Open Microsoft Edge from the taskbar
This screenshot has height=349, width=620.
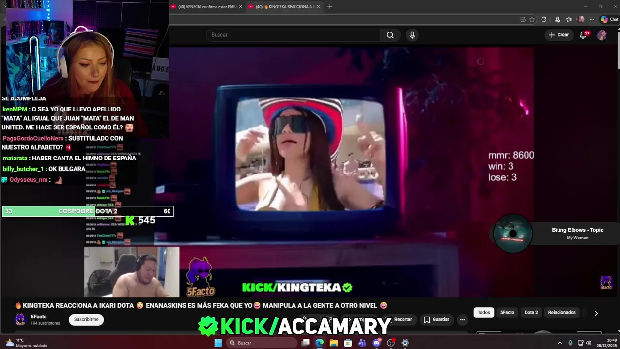(319, 343)
